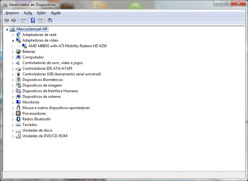Click the Unidades de disco drive icon
The width and height of the screenshot is (248, 181).
(18, 131)
